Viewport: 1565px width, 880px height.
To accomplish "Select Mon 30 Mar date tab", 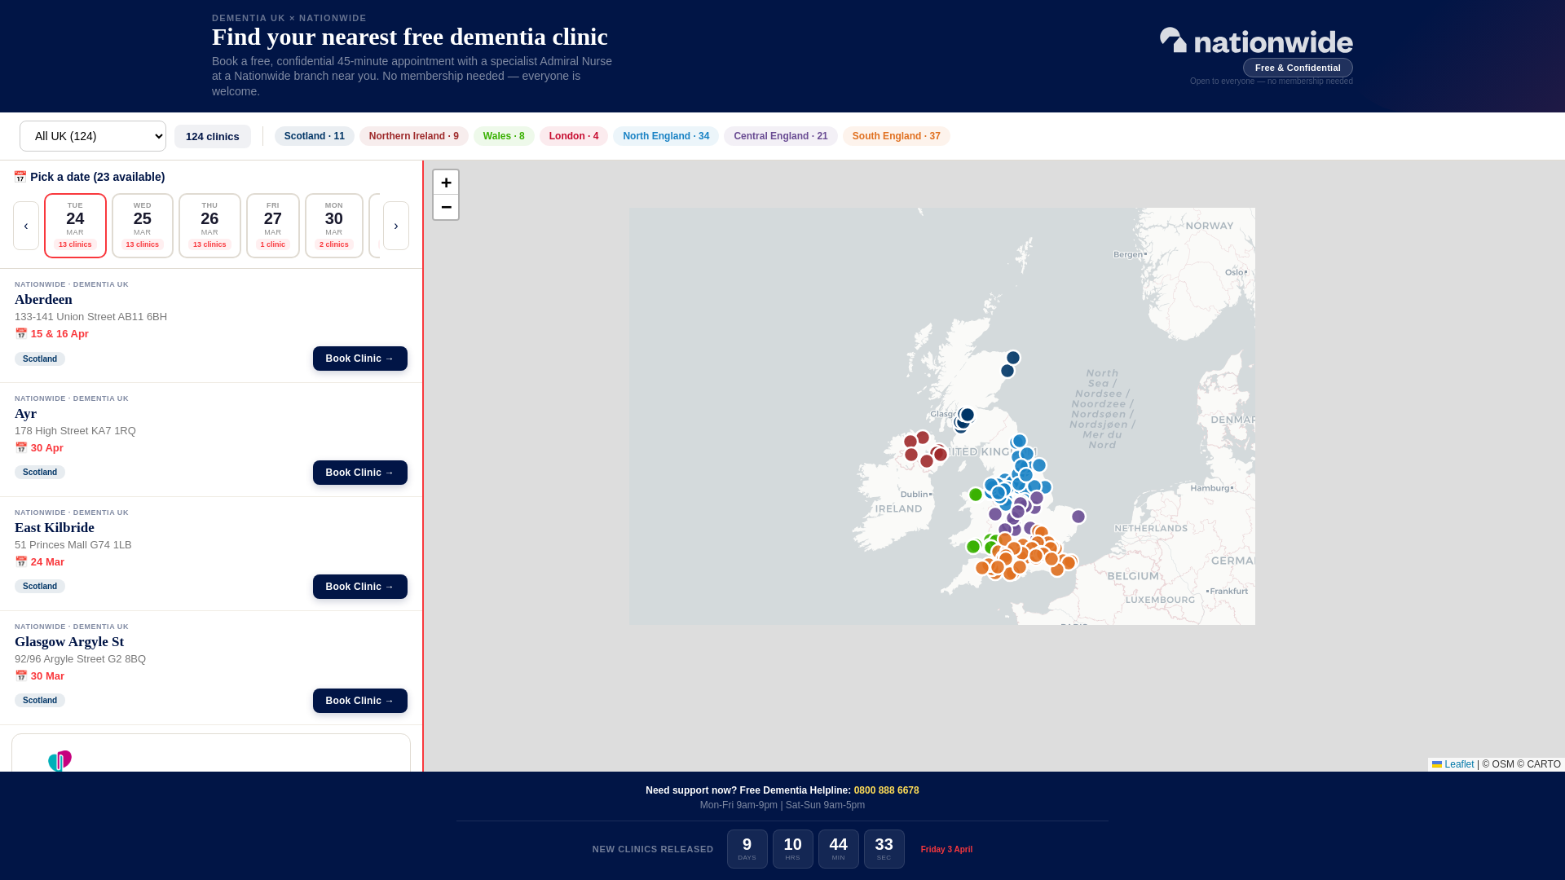I will (x=334, y=226).
